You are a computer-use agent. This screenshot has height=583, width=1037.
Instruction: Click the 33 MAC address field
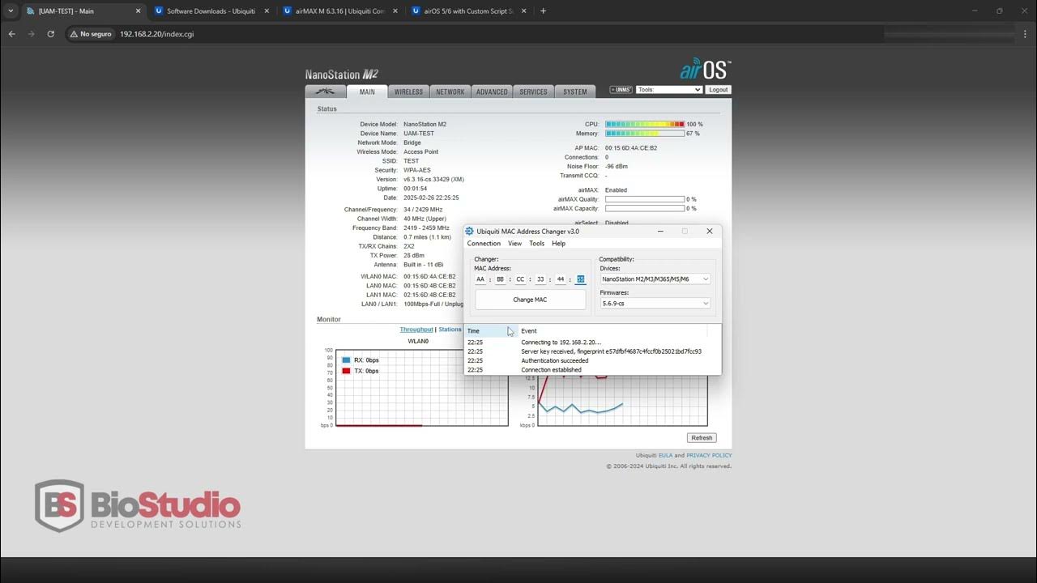[x=540, y=279]
